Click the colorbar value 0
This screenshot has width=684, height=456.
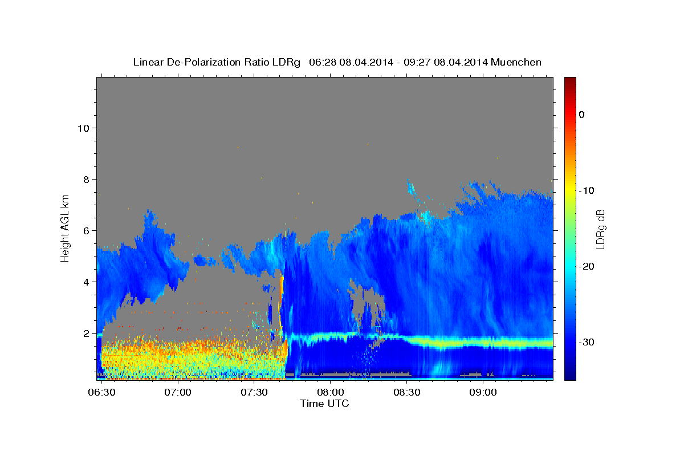581,115
